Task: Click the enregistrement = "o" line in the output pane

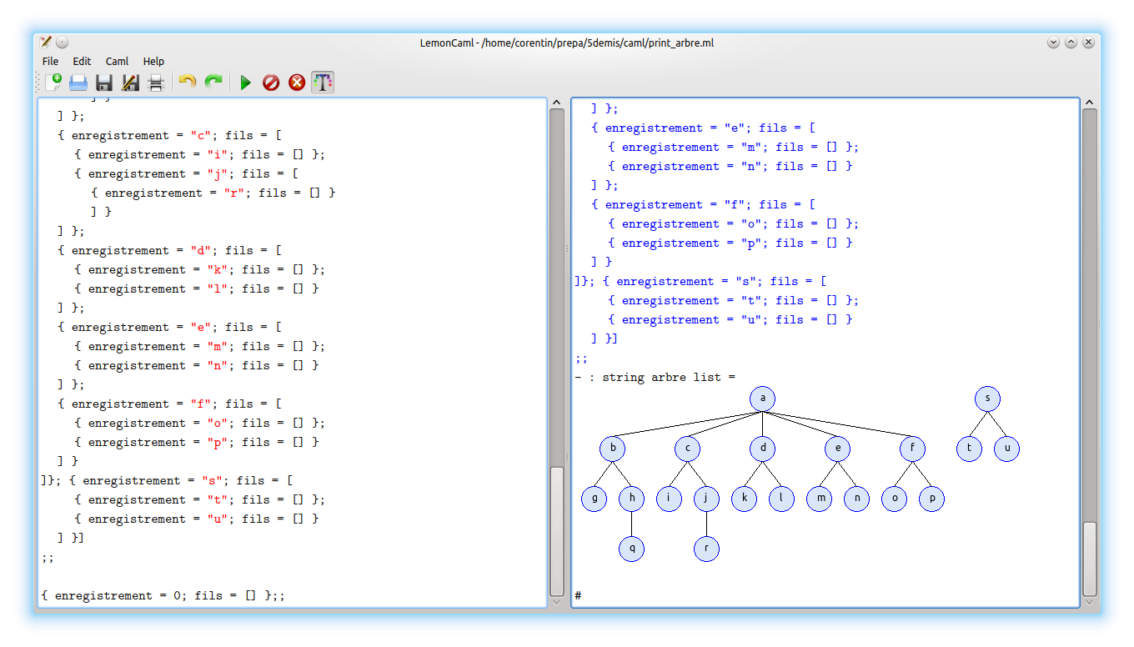Action: pos(733,223)
